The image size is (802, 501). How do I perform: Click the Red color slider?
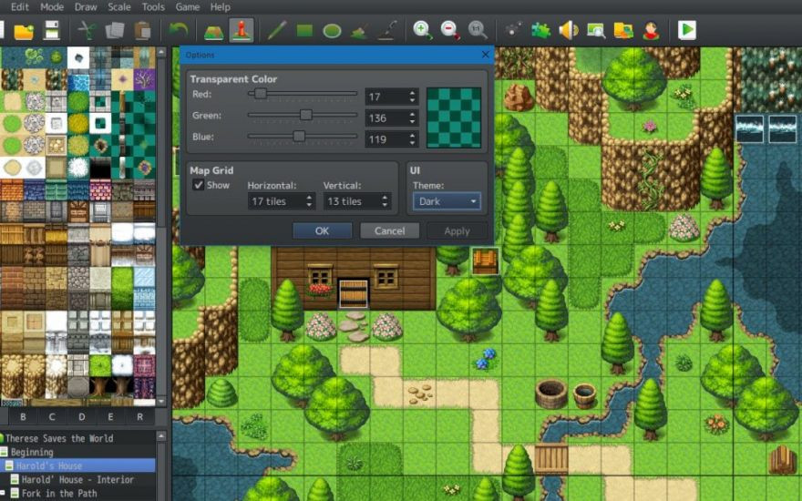[x=303, y=94]
